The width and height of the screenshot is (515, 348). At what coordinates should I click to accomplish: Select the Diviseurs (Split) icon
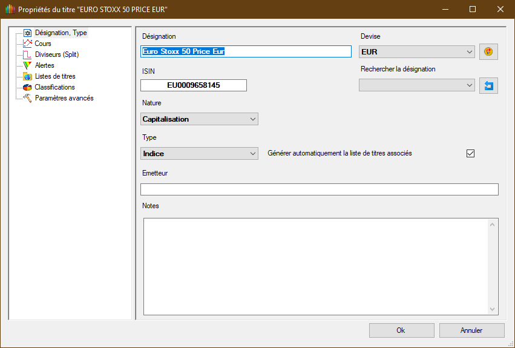[27, 54]
